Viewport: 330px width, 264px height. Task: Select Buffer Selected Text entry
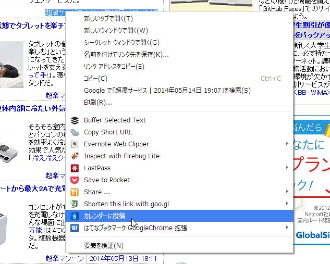pos(179,120)
